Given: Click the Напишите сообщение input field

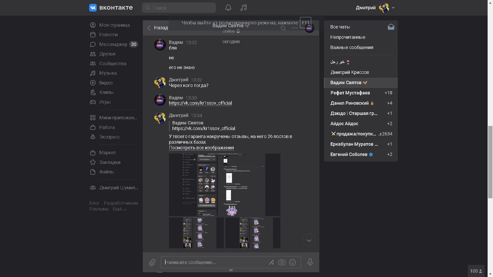Looking at the screenshot, I should pyautogui.click(x=214, y=262).
